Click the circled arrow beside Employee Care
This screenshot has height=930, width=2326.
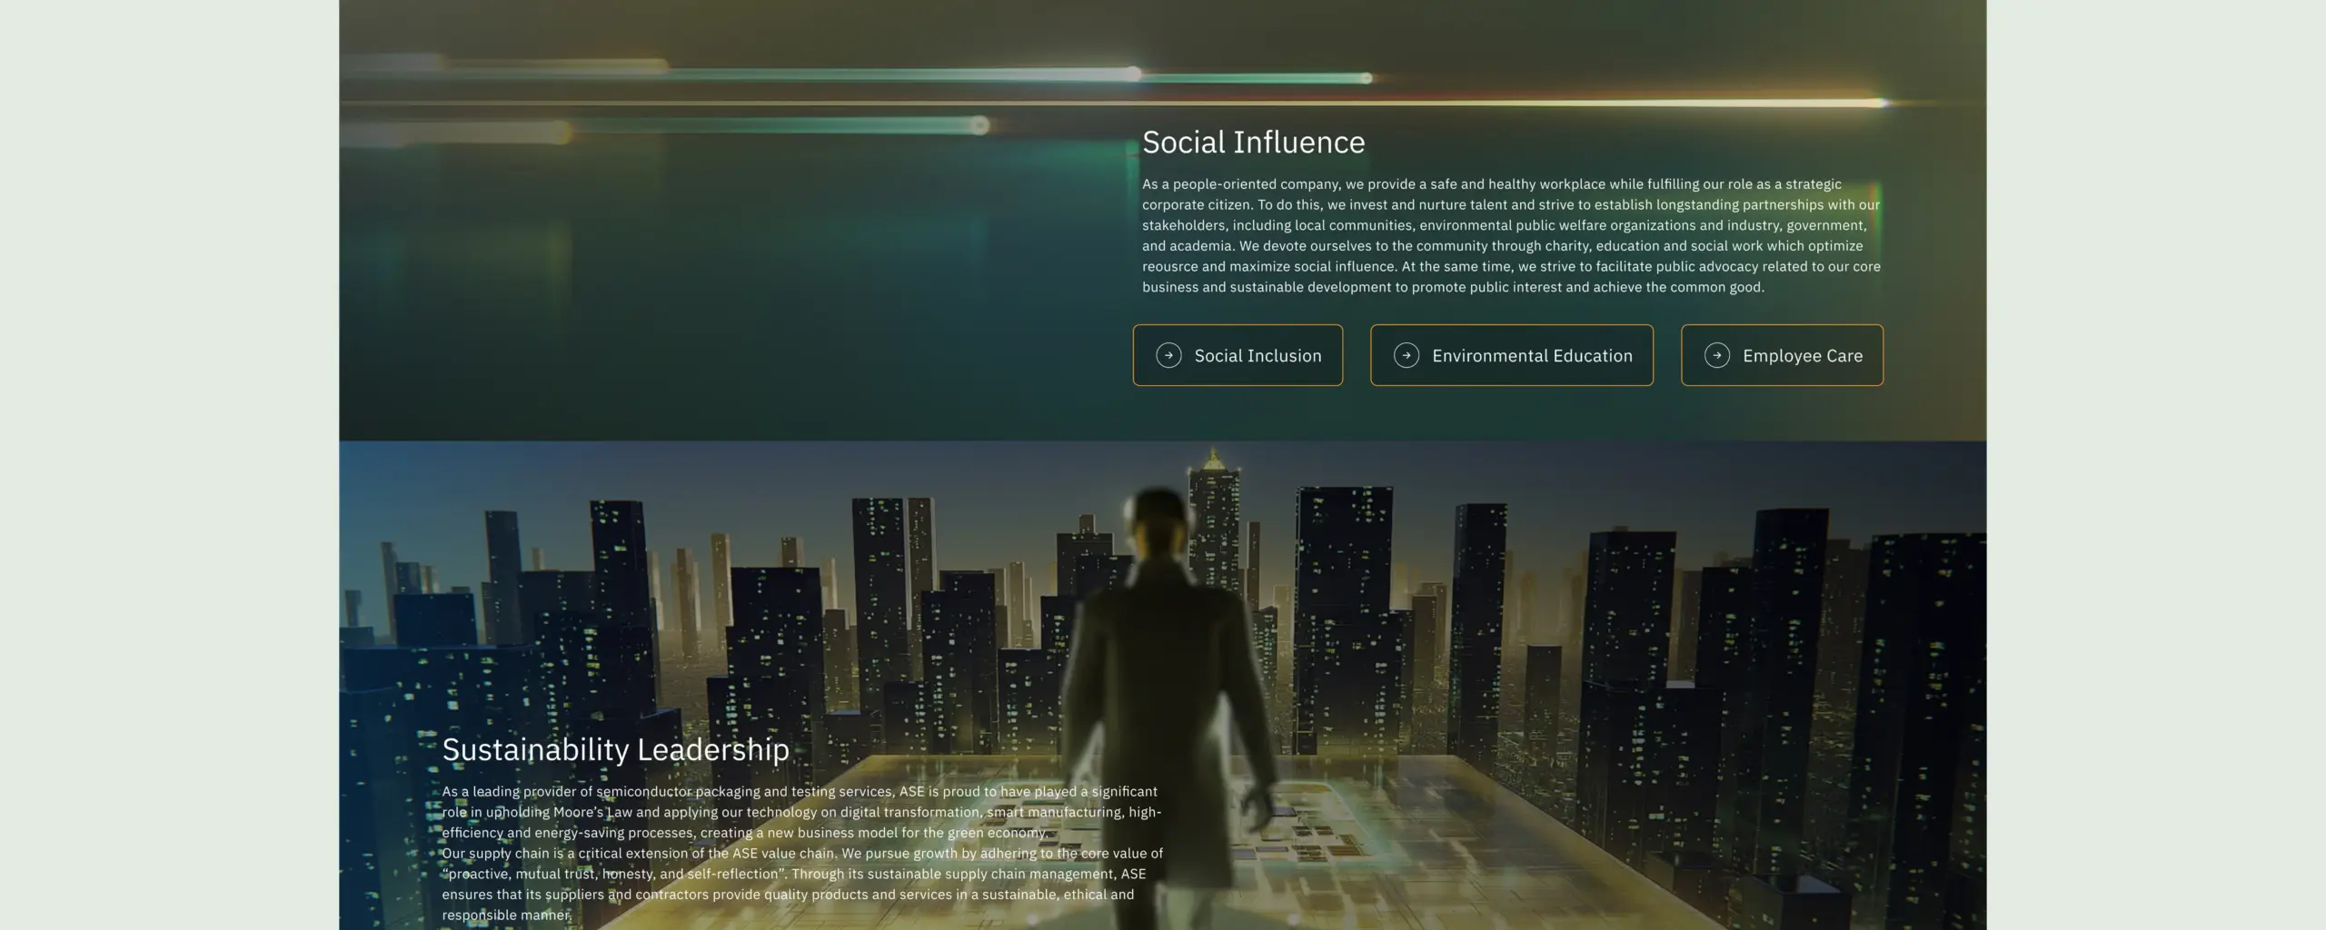(1716, 355)
